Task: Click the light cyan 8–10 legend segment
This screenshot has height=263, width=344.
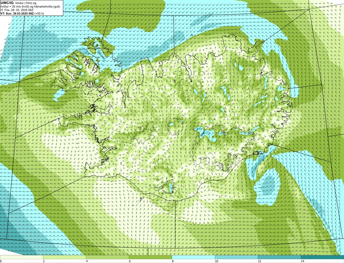Action: coord(193,257)
